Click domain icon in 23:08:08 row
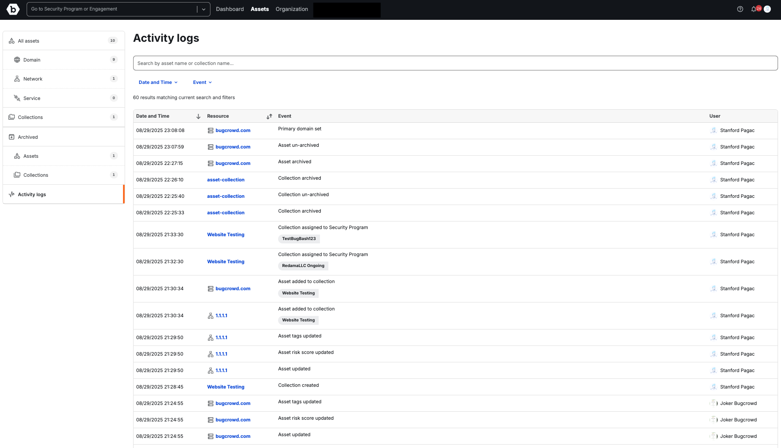Screen dimensions: 781x448 tap(210, 131)
